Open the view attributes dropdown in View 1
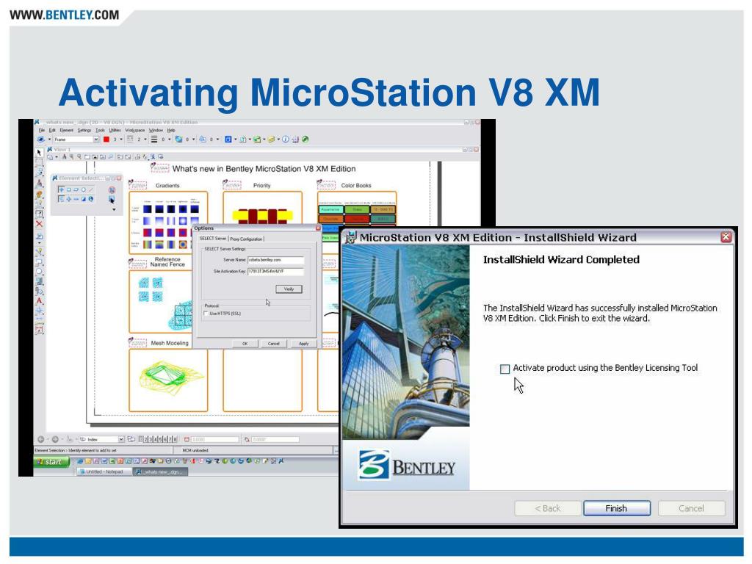The height and width of the screenshot is (564, 752). pos(57,157)
